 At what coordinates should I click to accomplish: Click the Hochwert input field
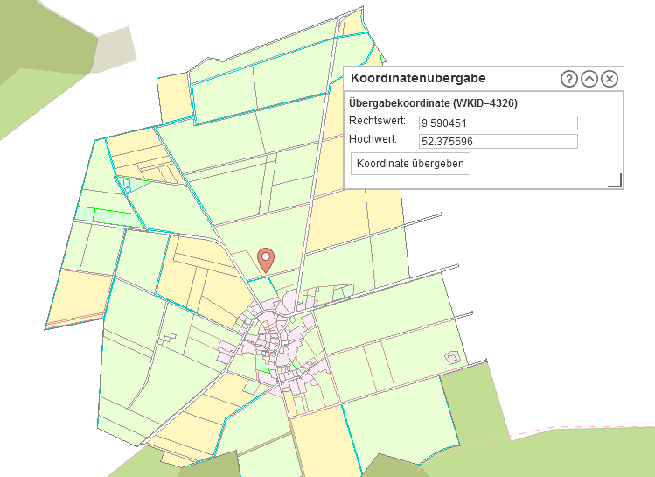(498, 141)
